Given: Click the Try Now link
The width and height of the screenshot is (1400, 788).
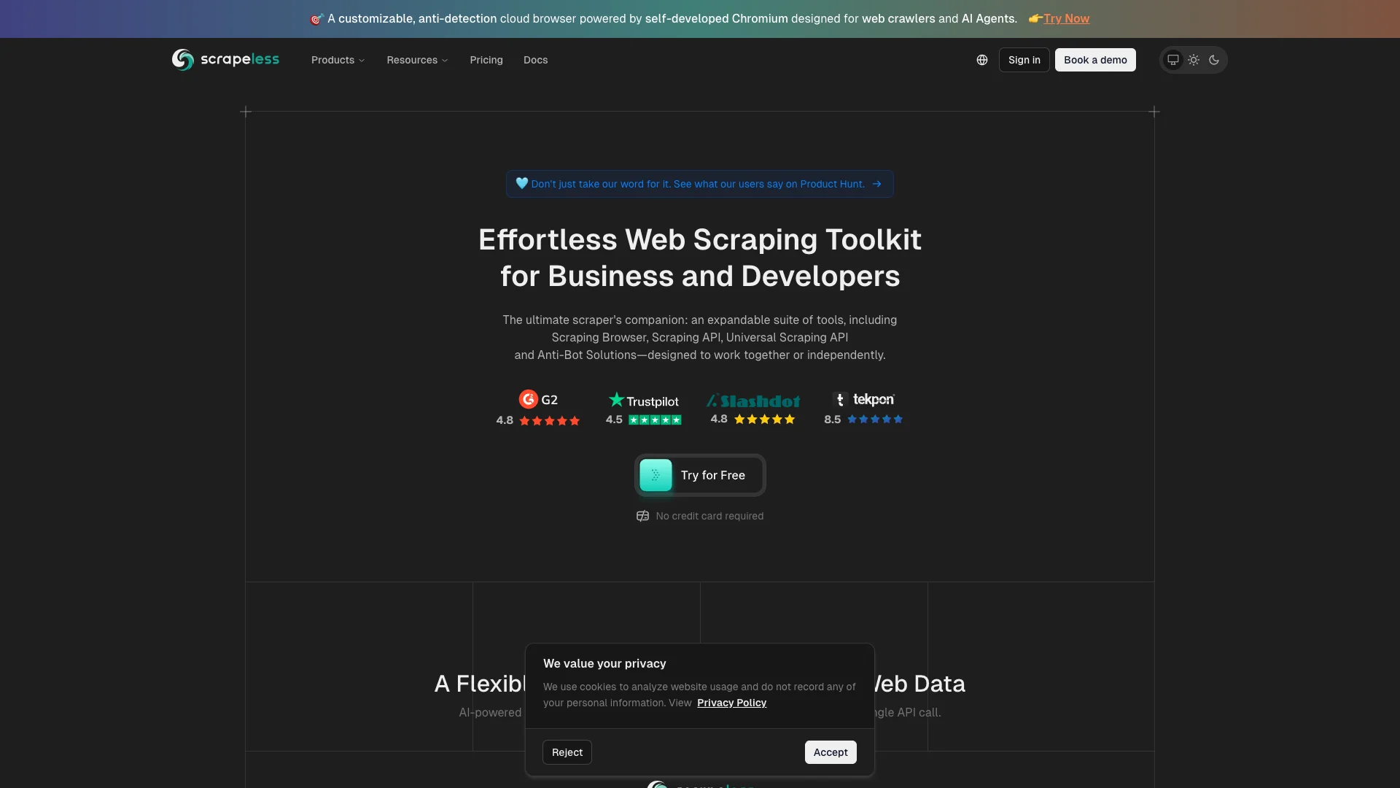Looking at the screenshot, I should click(1066, 19).
